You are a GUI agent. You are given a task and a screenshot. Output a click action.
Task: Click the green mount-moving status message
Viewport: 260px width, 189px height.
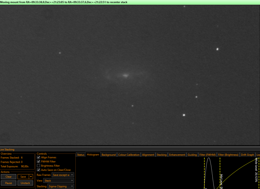tap(64, 2)
